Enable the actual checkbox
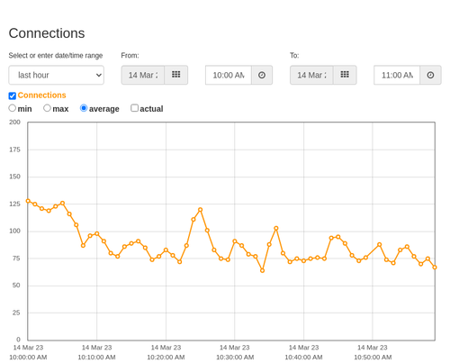 [x=134, y=108]
